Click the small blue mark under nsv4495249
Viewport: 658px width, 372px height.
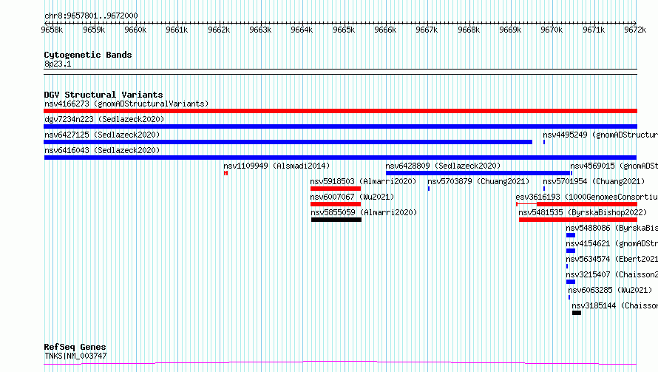point(544,142)
